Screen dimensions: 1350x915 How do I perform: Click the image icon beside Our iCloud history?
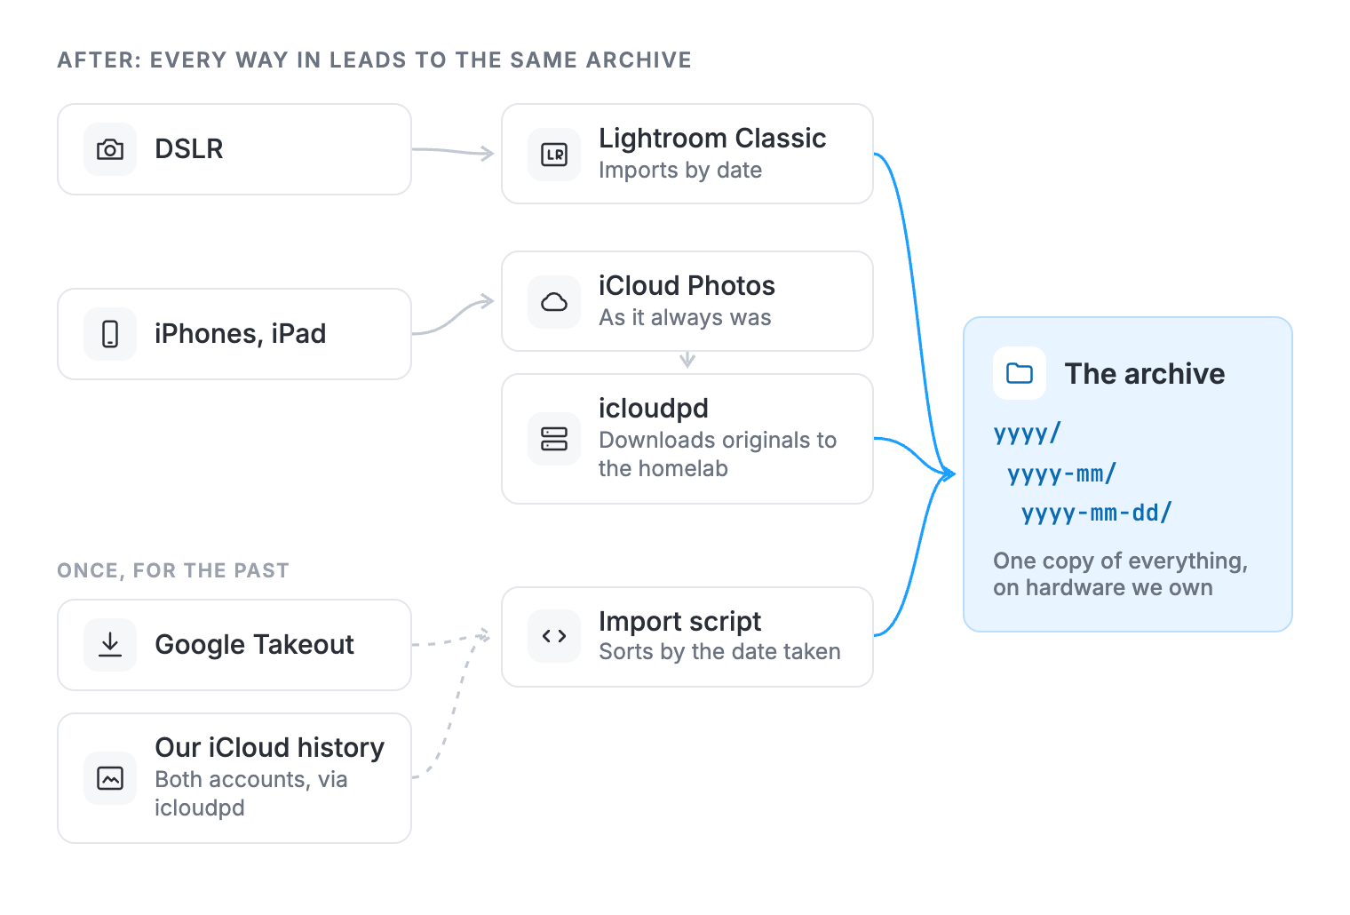[x=110, y=778]
